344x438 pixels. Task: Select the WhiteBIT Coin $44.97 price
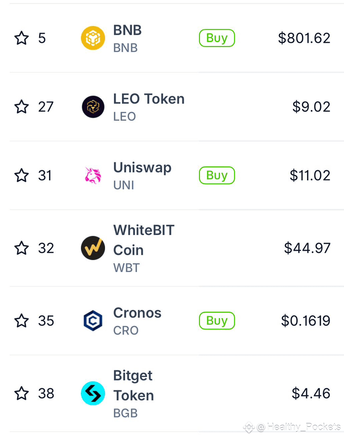[x=307, y=248]
